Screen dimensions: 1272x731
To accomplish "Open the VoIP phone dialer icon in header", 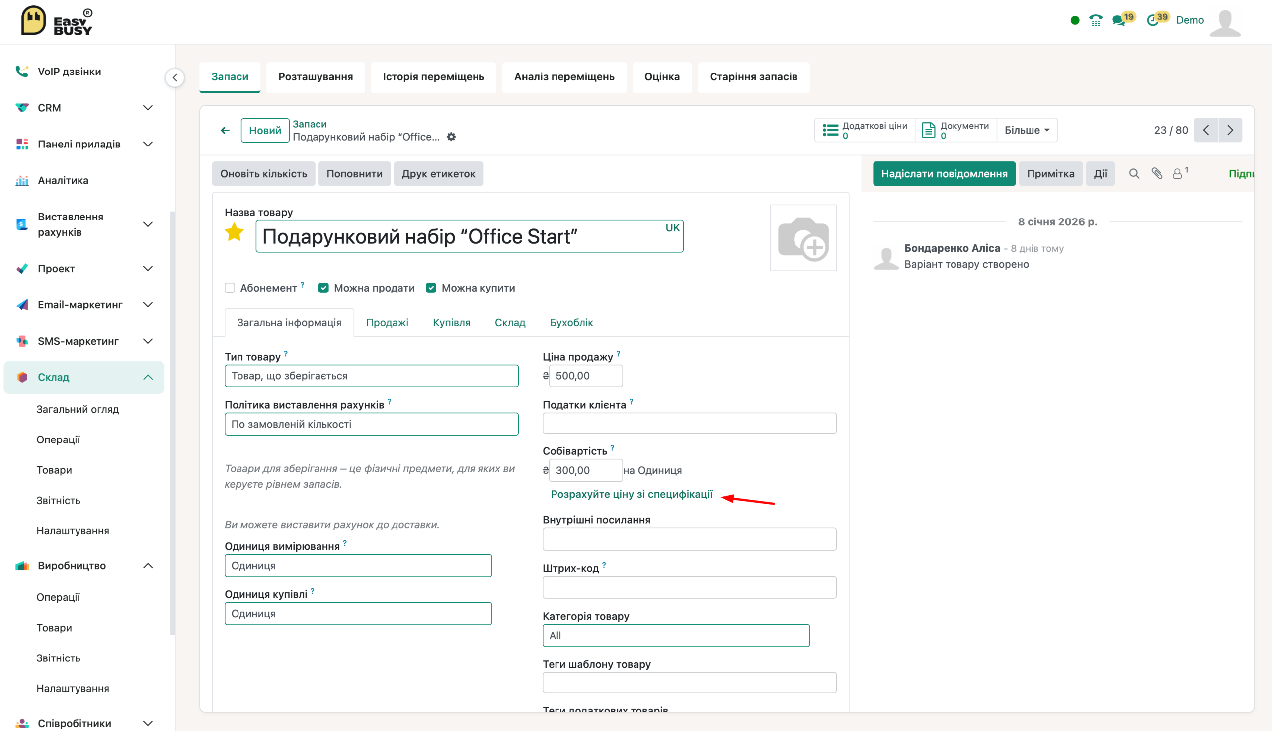I will pyautogui.click(x=1095, y=20).
